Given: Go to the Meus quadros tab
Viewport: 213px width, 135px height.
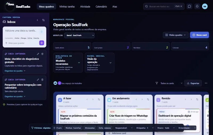Looking at the screenshot, I should [x=46, y=6].
